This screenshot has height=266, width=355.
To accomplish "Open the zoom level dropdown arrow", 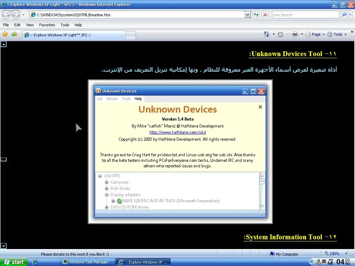I will coord(346,254).
